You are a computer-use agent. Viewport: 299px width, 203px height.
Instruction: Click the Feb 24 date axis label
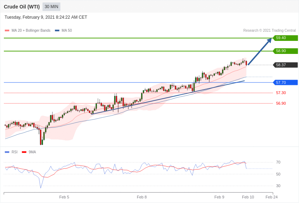coord(272,197)
